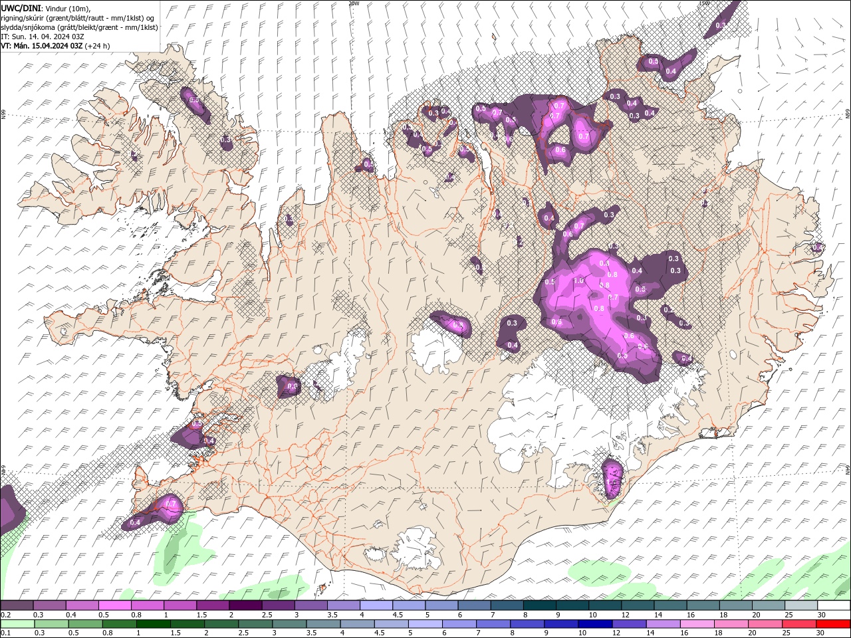Pick the deep purple swatch between 2 and 2.5 in snow legend
This screenshot has height=638, width=851.
pos(245,605)
